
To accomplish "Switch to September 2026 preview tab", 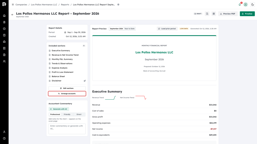I will [x=116, y=28].
